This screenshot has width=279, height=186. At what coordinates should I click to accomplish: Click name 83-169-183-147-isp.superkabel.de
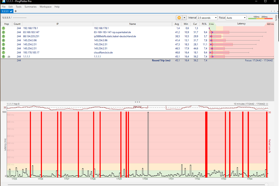(113, 32)
